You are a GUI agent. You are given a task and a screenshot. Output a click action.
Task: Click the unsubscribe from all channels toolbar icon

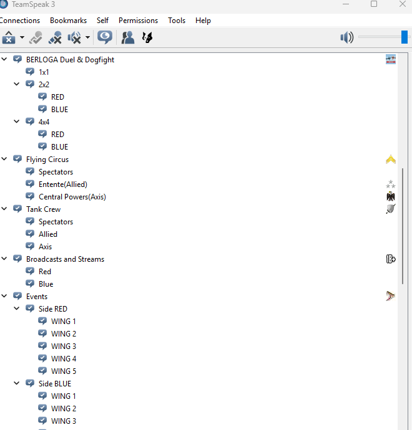55,37
